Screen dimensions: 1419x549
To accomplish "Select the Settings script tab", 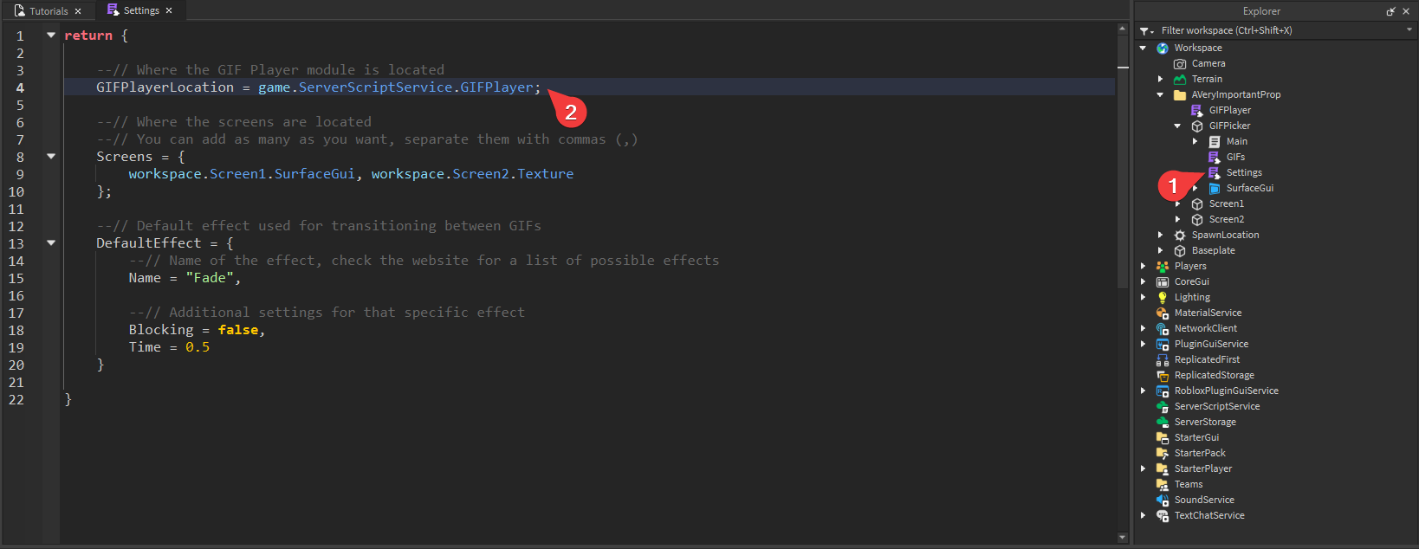I will click(x=140, y=10).
